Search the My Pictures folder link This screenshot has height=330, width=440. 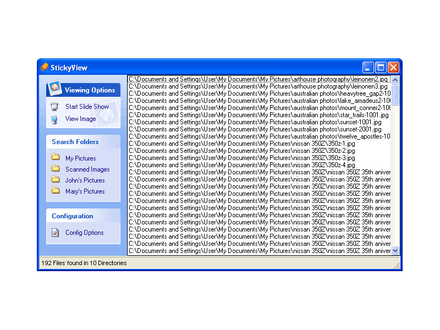tap(80, 158)
